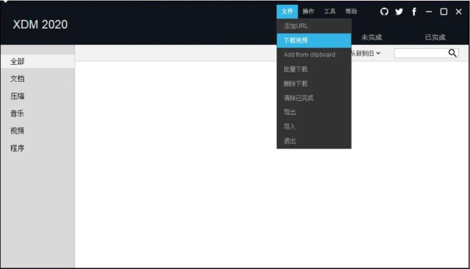
Task: Choose Add from clipboard
Action: coord(314,55)
